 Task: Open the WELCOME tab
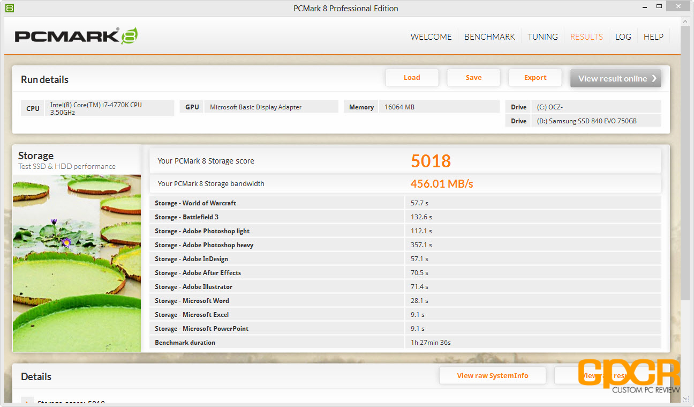[431, 37]
